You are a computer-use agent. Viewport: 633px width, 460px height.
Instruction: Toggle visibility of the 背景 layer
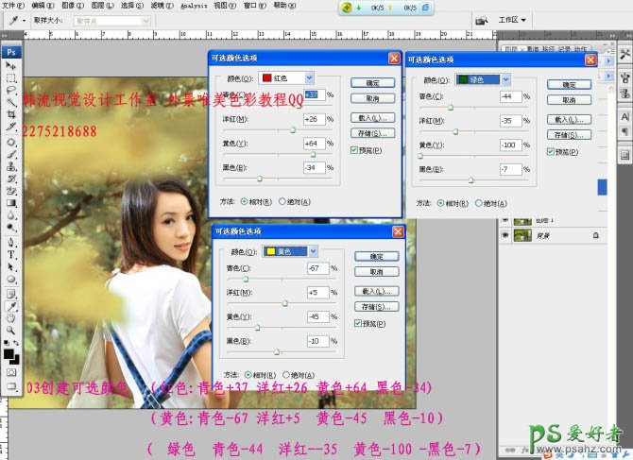click(505, 234)
